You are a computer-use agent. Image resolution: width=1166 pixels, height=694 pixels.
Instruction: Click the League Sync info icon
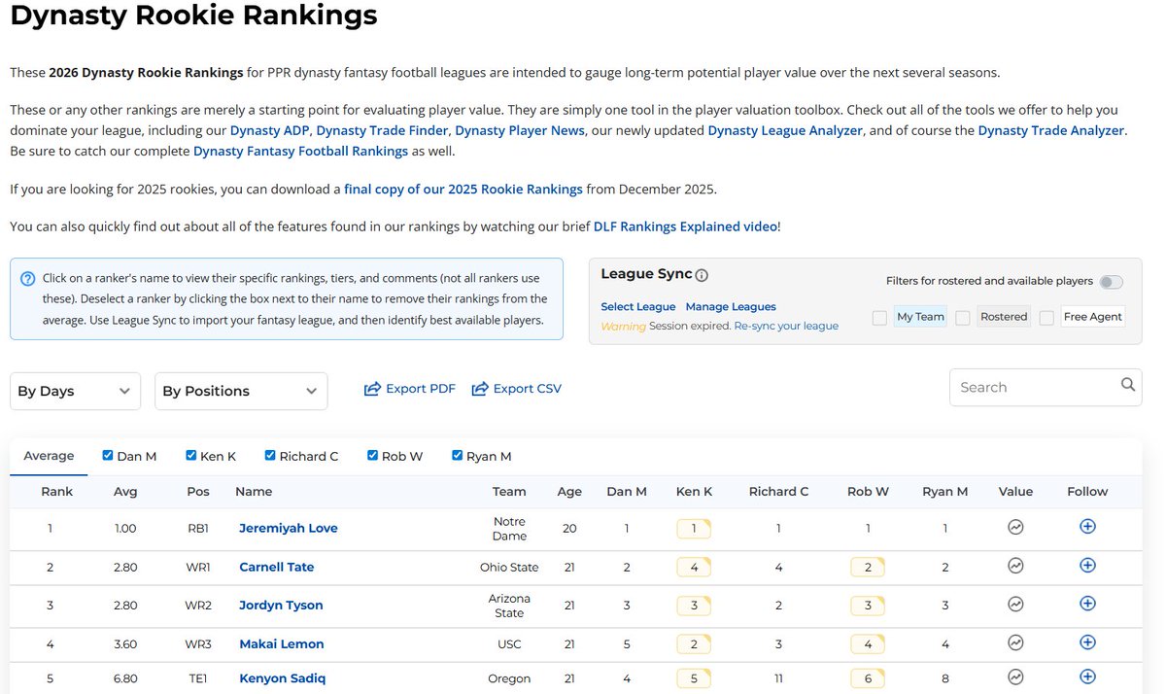(x=702, y=275)
